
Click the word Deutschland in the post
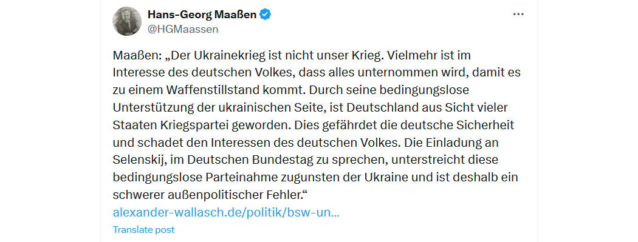coord(369,107)
